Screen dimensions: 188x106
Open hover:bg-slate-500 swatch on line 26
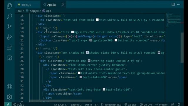(89, 61)
